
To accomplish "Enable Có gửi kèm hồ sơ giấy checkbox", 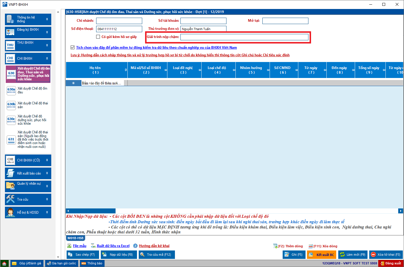I will (x=98, y=37).
